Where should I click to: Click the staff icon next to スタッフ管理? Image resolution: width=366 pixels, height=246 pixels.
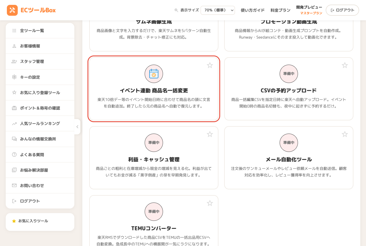tap(14, 61)
